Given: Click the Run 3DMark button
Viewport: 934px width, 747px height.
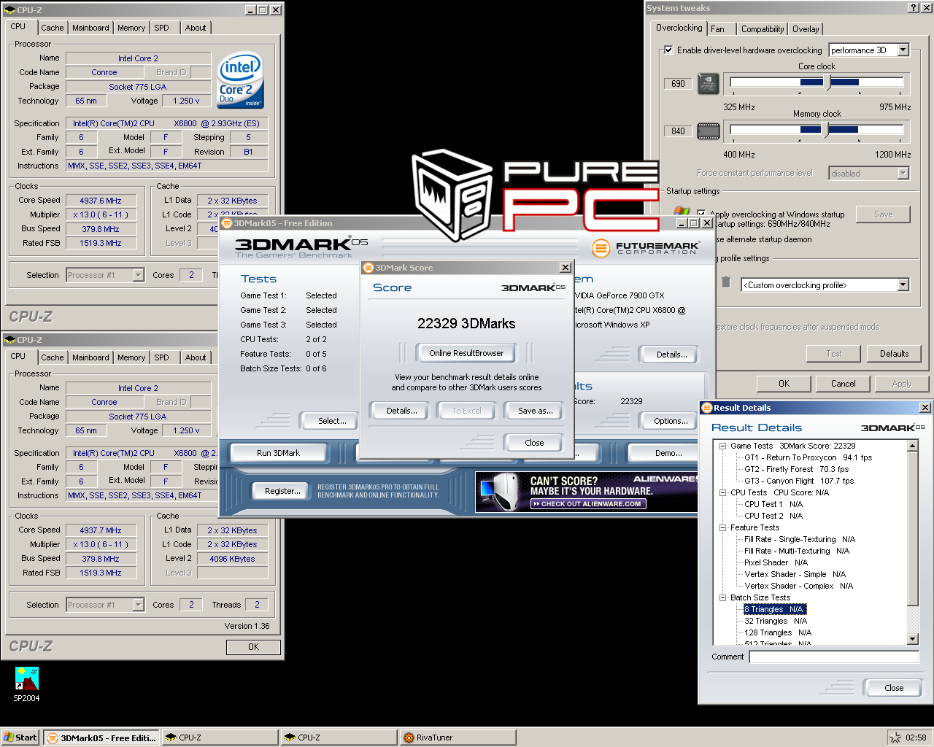Looking at the screenshot, I should [278, 453].
